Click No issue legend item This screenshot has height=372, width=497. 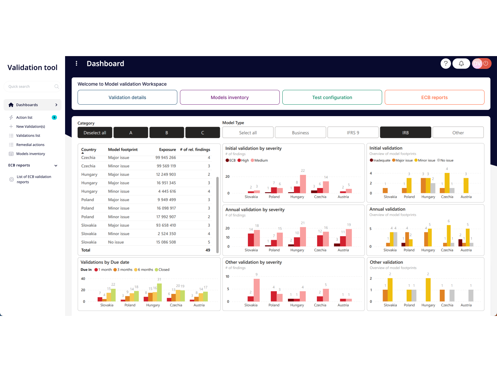pyautogui.click(x=445, y=160)
